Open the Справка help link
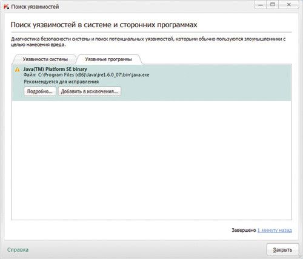This screenshot has width=303, height=259. click(x=18, y=250)
